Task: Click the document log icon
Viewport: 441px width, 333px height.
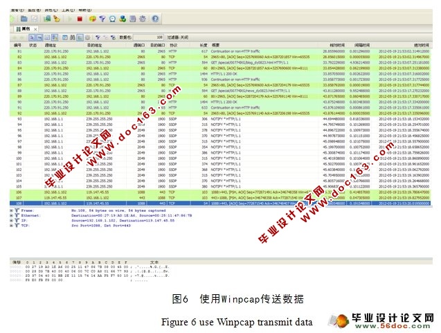Action: 133,19
